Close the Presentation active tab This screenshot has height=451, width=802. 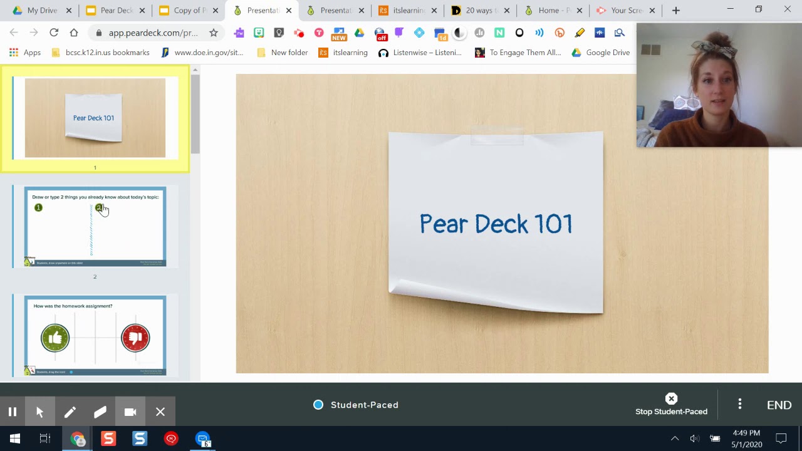click(x=289, y=10)
